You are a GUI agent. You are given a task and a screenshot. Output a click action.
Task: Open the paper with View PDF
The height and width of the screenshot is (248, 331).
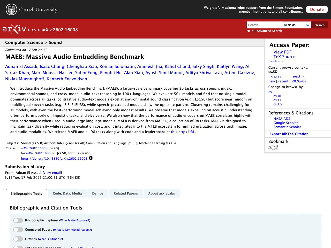282,52
